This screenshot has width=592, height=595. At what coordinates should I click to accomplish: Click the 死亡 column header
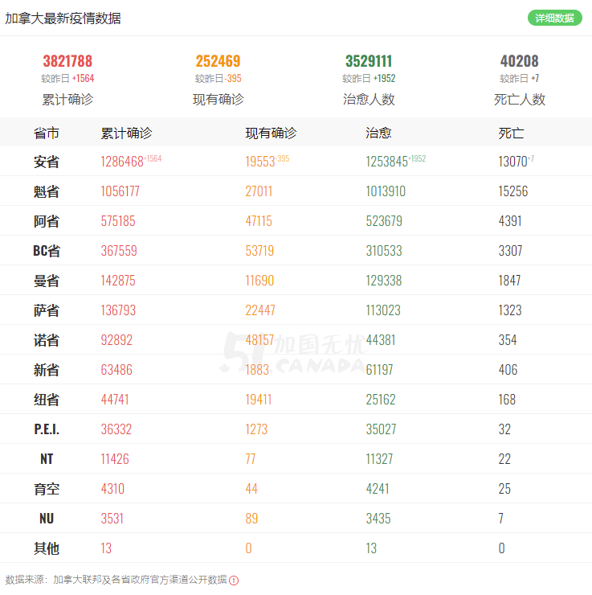pyautogui.click(x=511, y=133)
